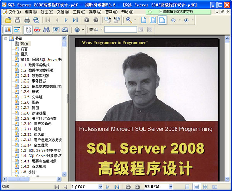232x191 pixels.
Task: Click the 1 / 747 page number field
Action: 84,187
